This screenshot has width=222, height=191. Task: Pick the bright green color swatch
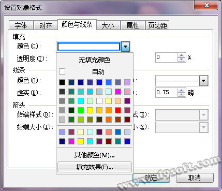pyautogui.click(x=81, y=110)
